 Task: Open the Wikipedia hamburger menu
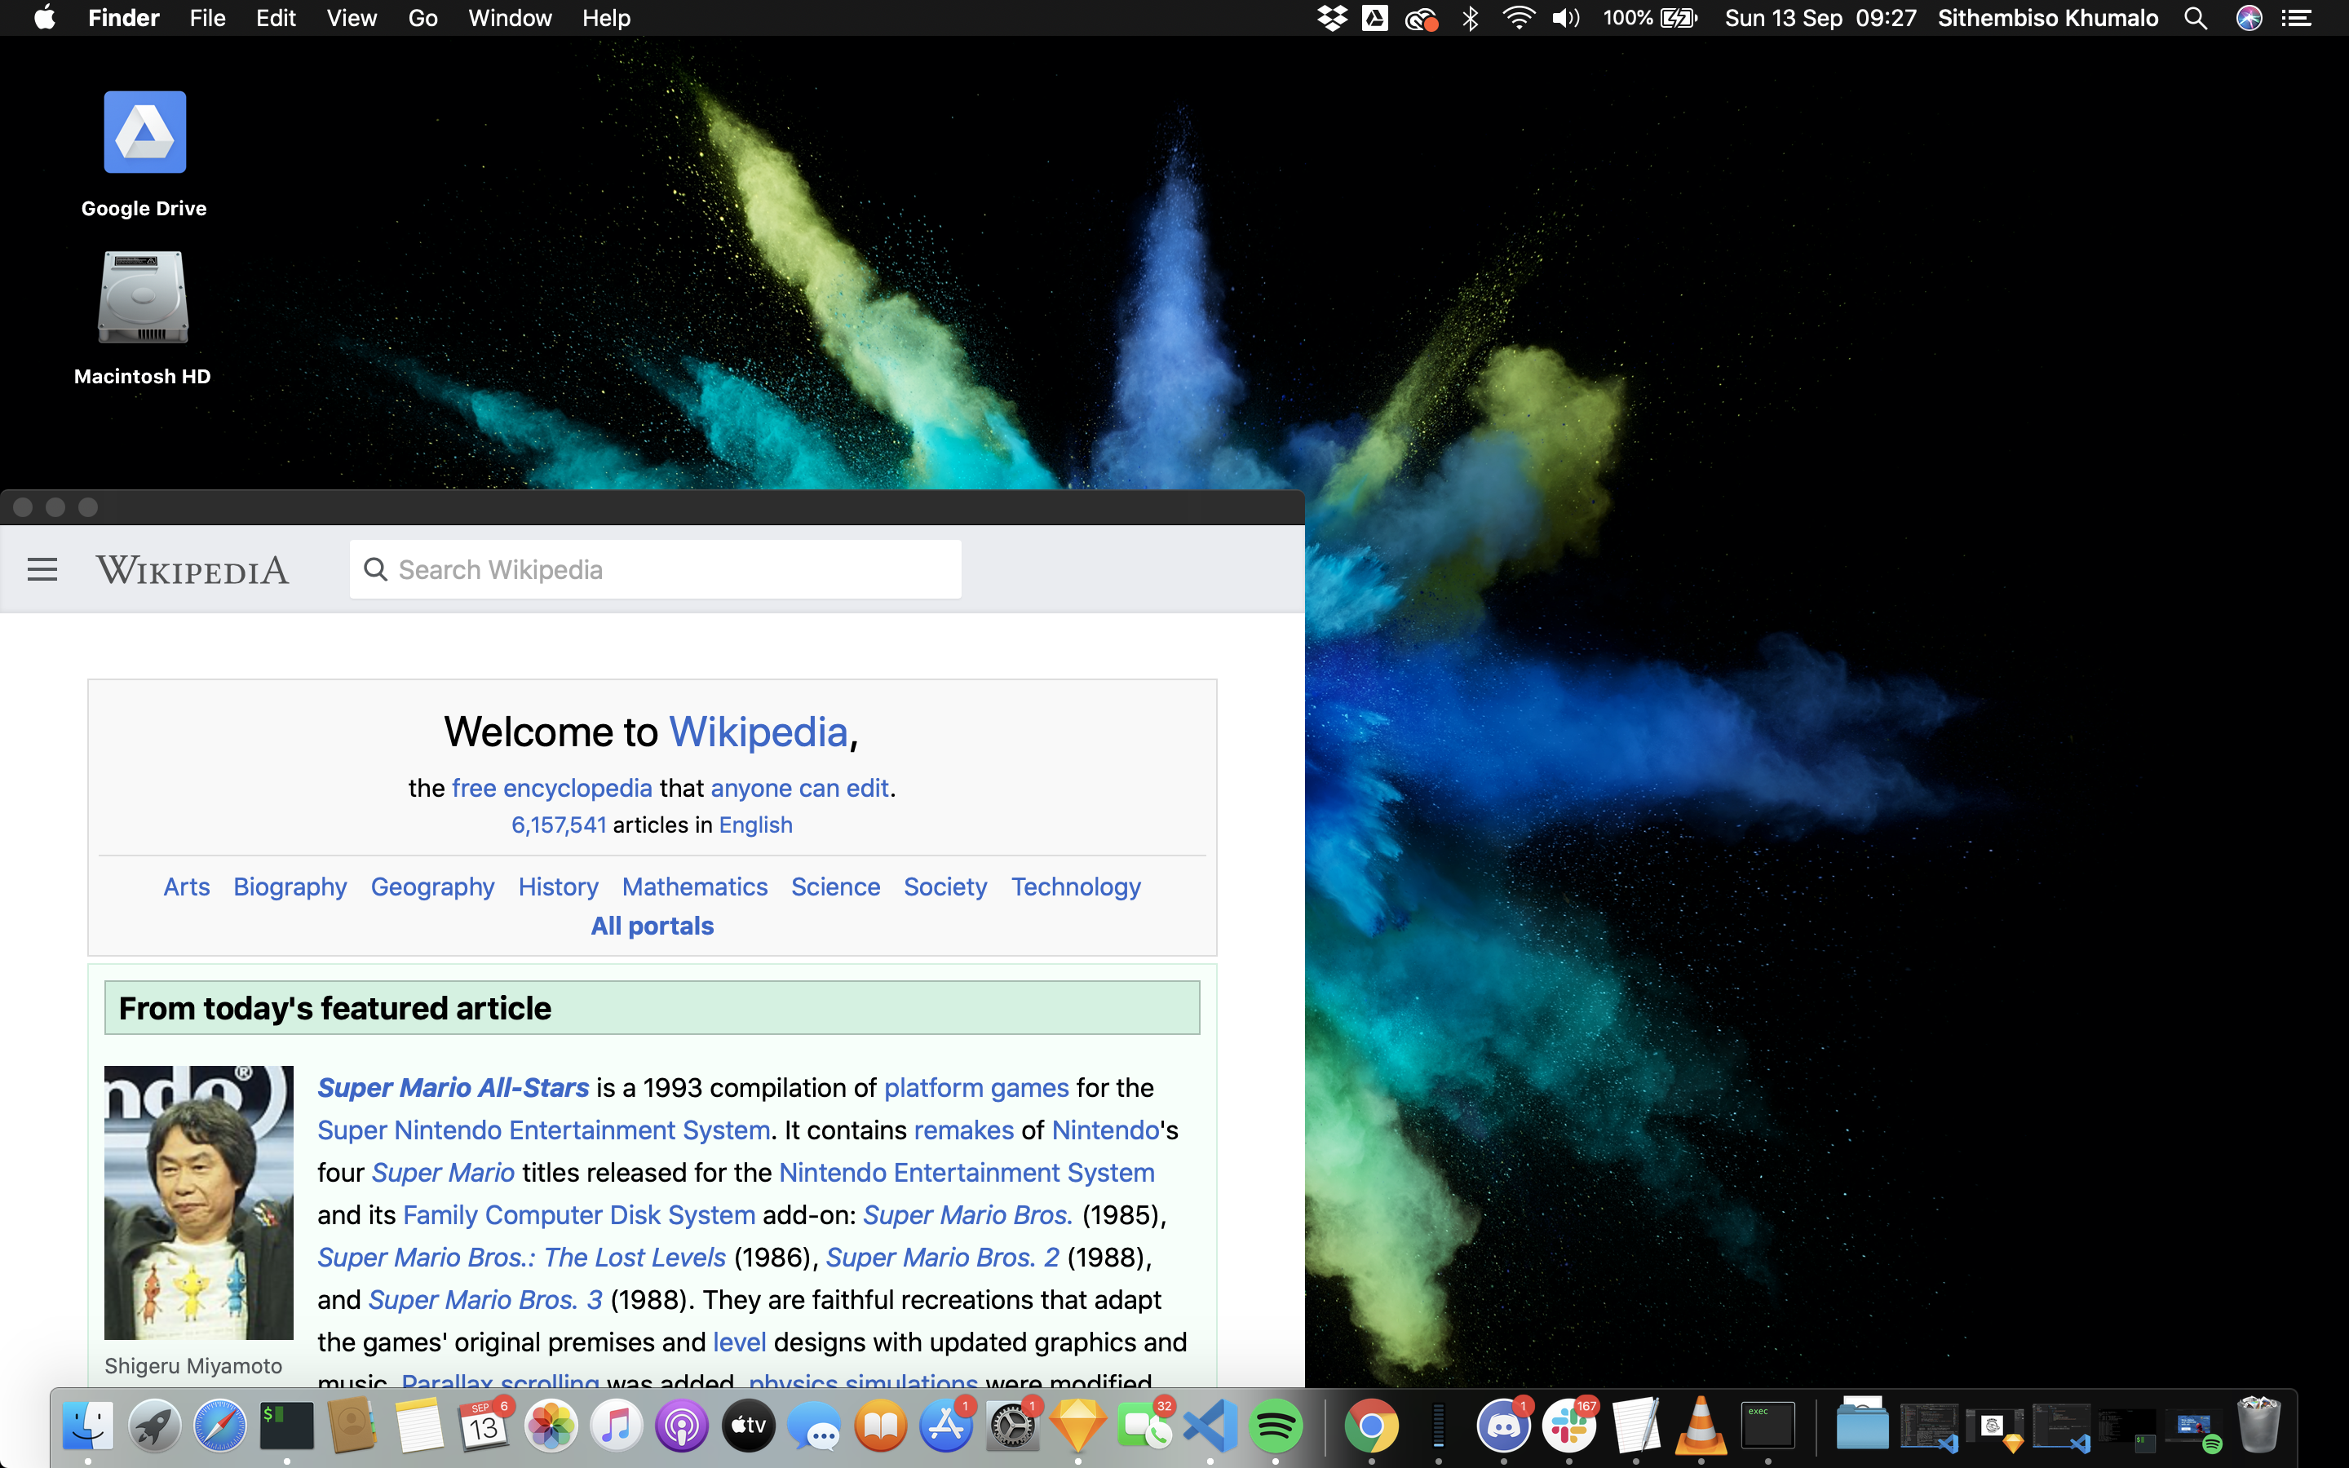[42, 569]
